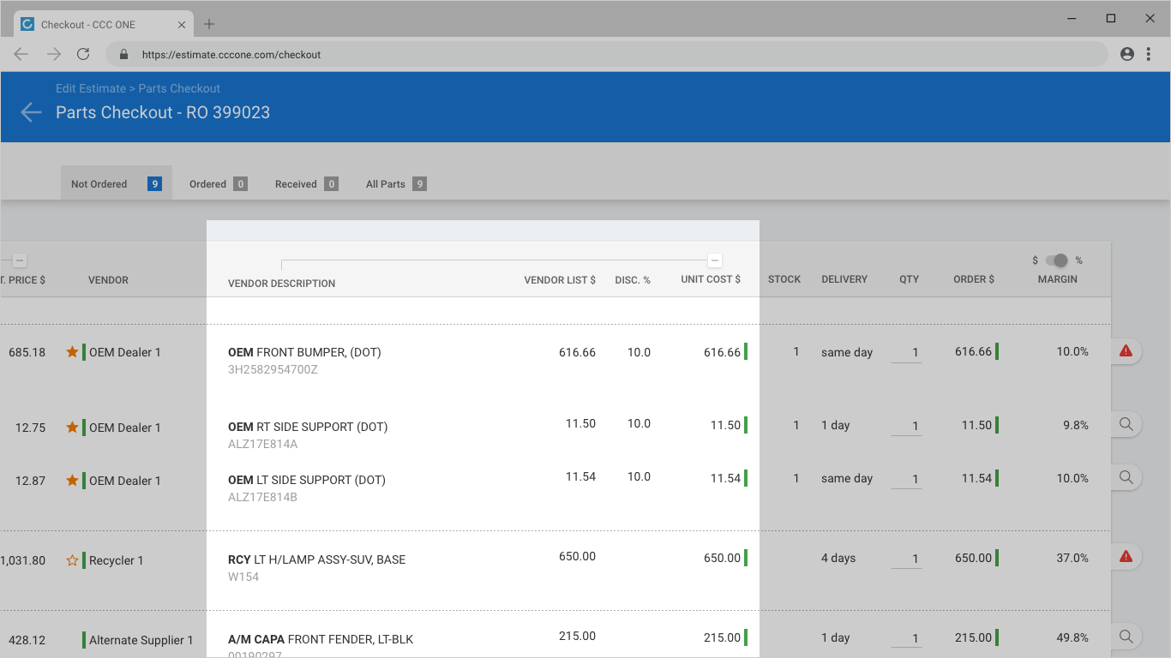Click the QTY column header
1171x658 pixels.
(909, 279)
